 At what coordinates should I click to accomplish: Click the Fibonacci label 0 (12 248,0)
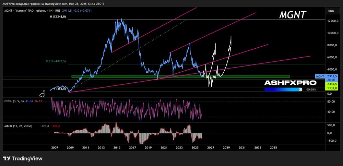coord(58,16)
